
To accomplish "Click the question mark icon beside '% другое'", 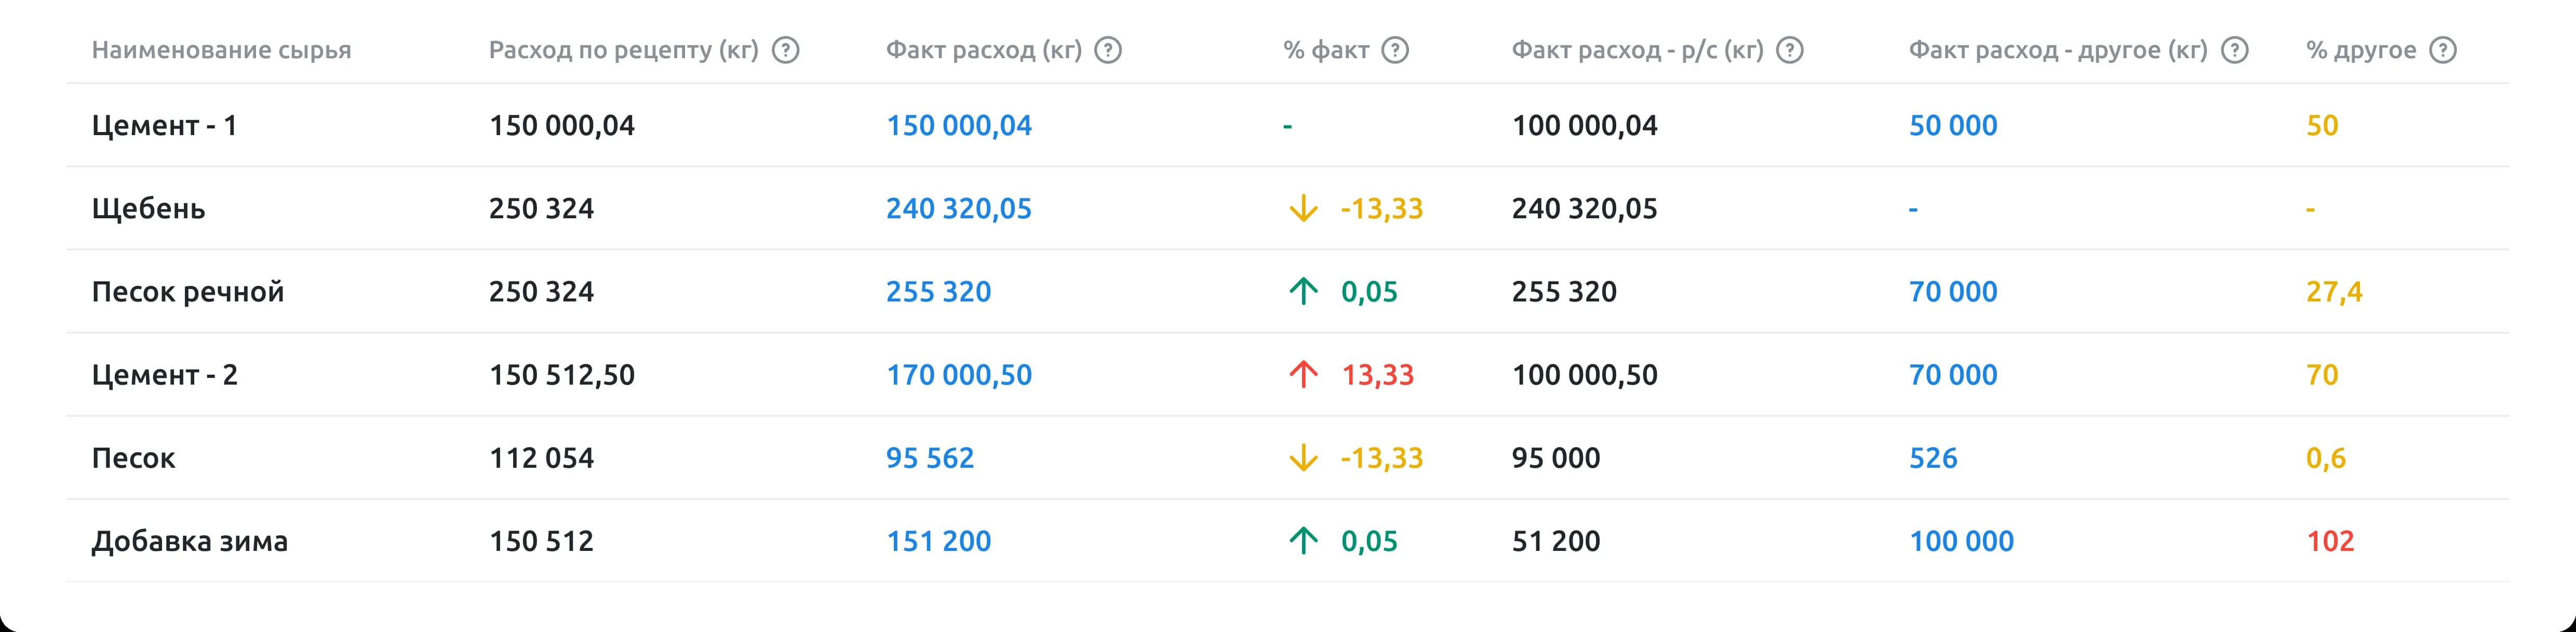I will (2444, 49).
